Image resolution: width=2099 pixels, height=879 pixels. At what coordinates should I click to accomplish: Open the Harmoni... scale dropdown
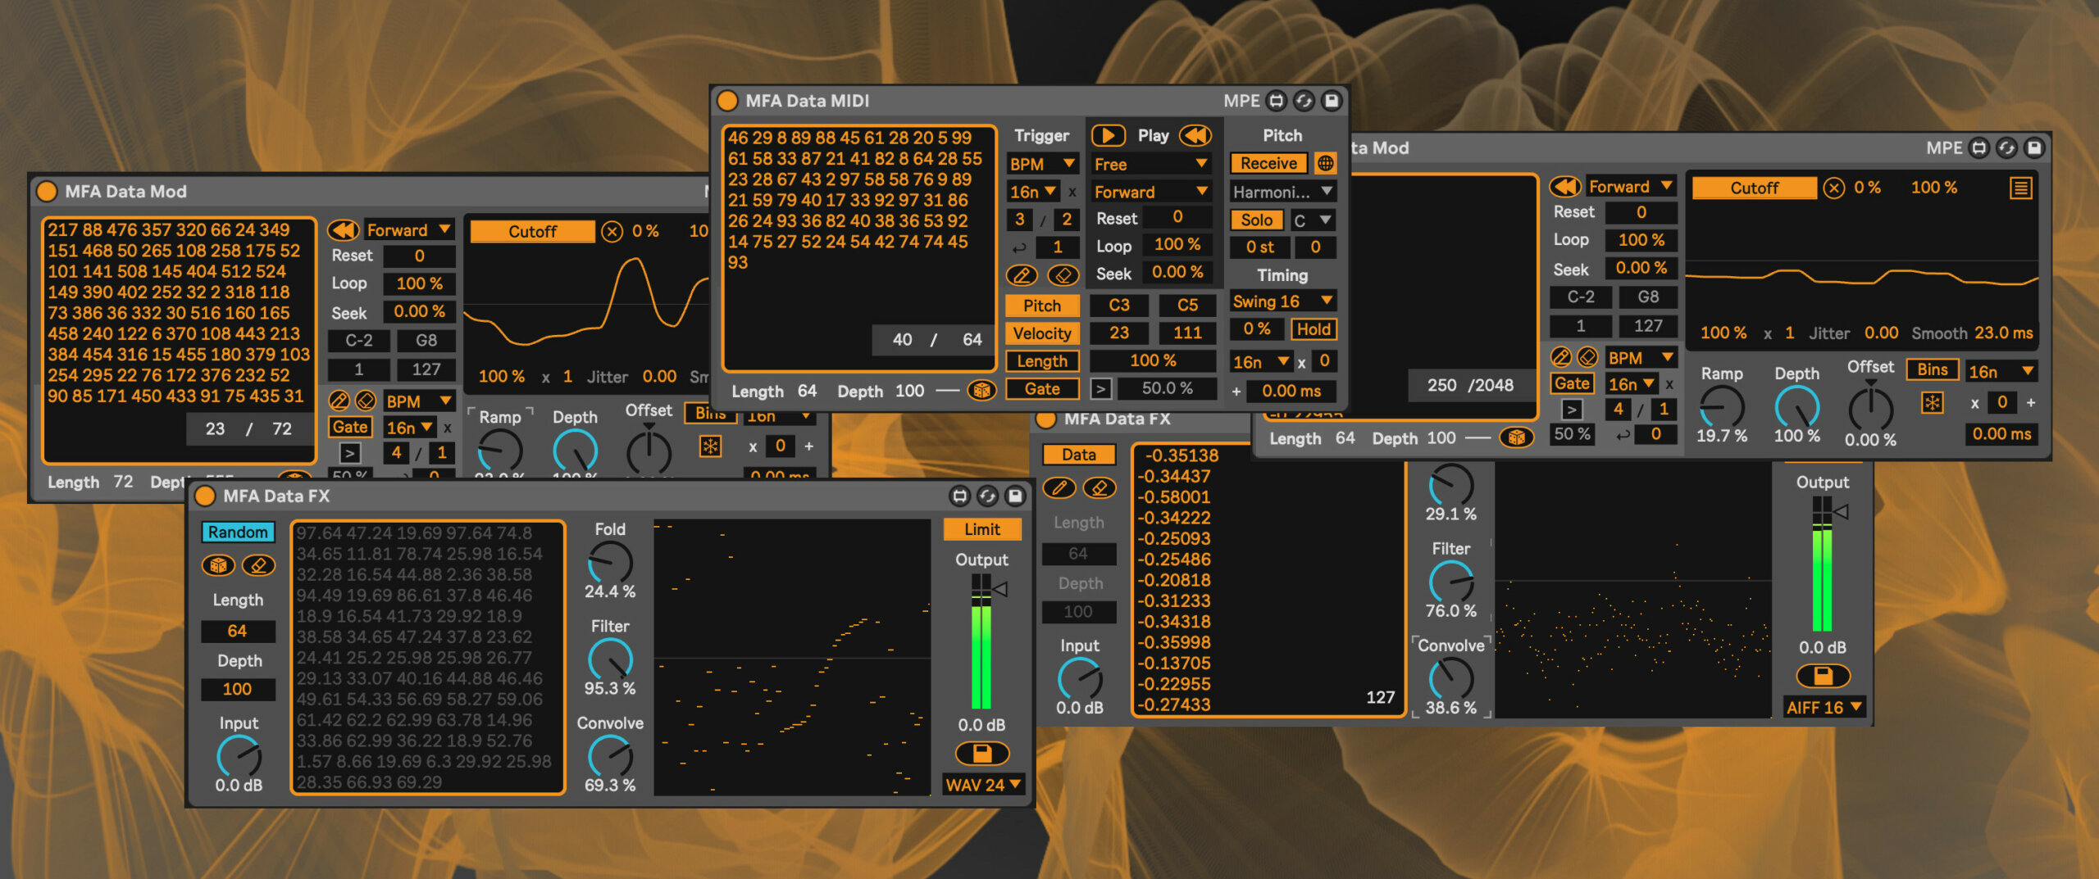[1283, 192]
